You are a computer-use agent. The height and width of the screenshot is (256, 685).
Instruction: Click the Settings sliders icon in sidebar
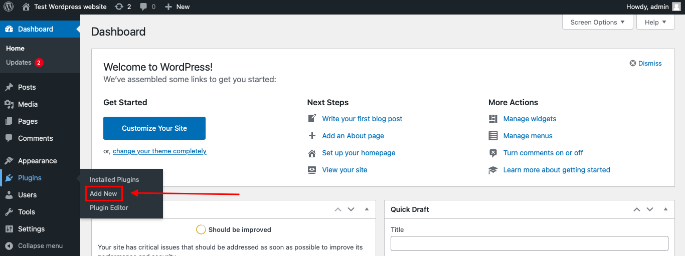(9, 229)
